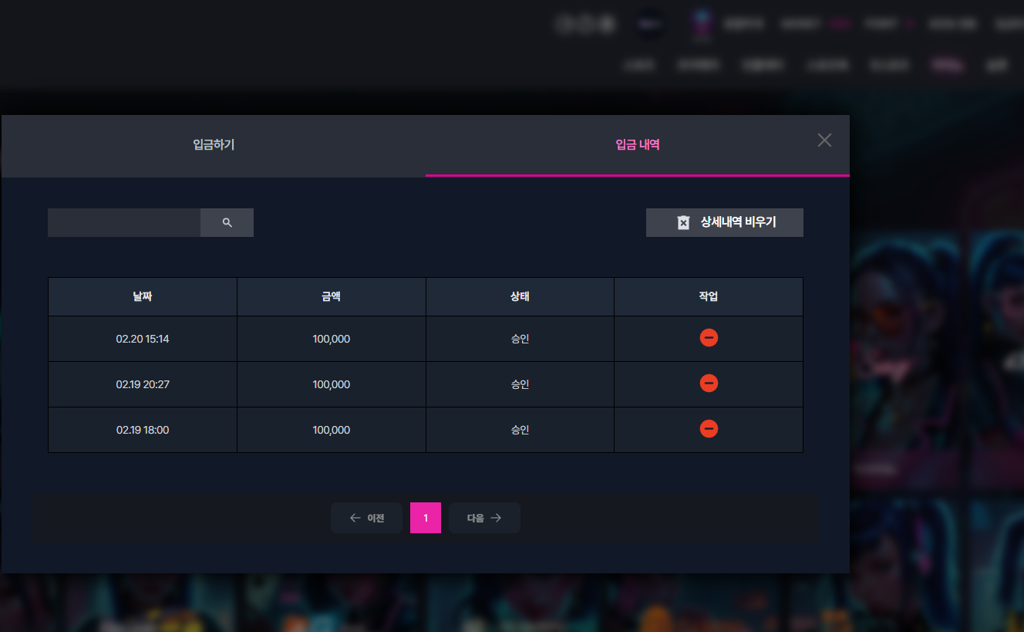Remove the 02.19 18:00 deposit entry
Image resolution: width=1024 pixels, height=632 pixels.
point(709,429)
